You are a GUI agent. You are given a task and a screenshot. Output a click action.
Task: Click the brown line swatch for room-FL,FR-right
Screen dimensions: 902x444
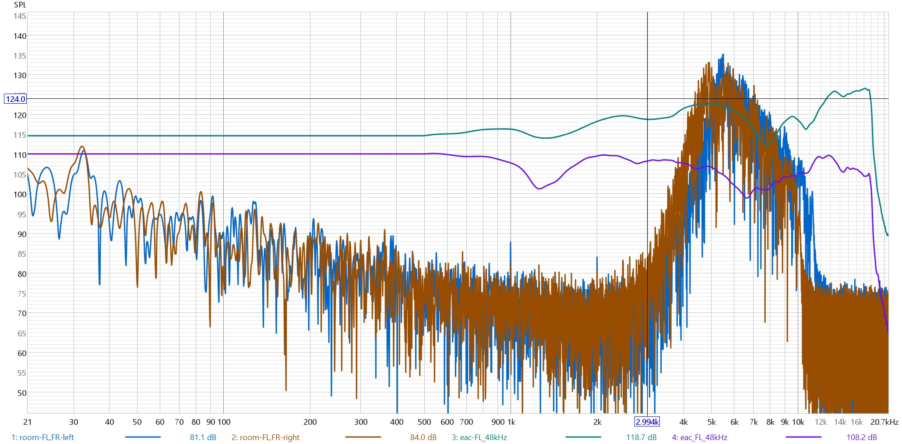(x=363, y=437)
